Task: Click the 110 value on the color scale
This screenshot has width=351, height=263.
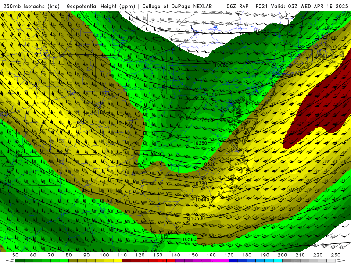Action: [122, 255]
